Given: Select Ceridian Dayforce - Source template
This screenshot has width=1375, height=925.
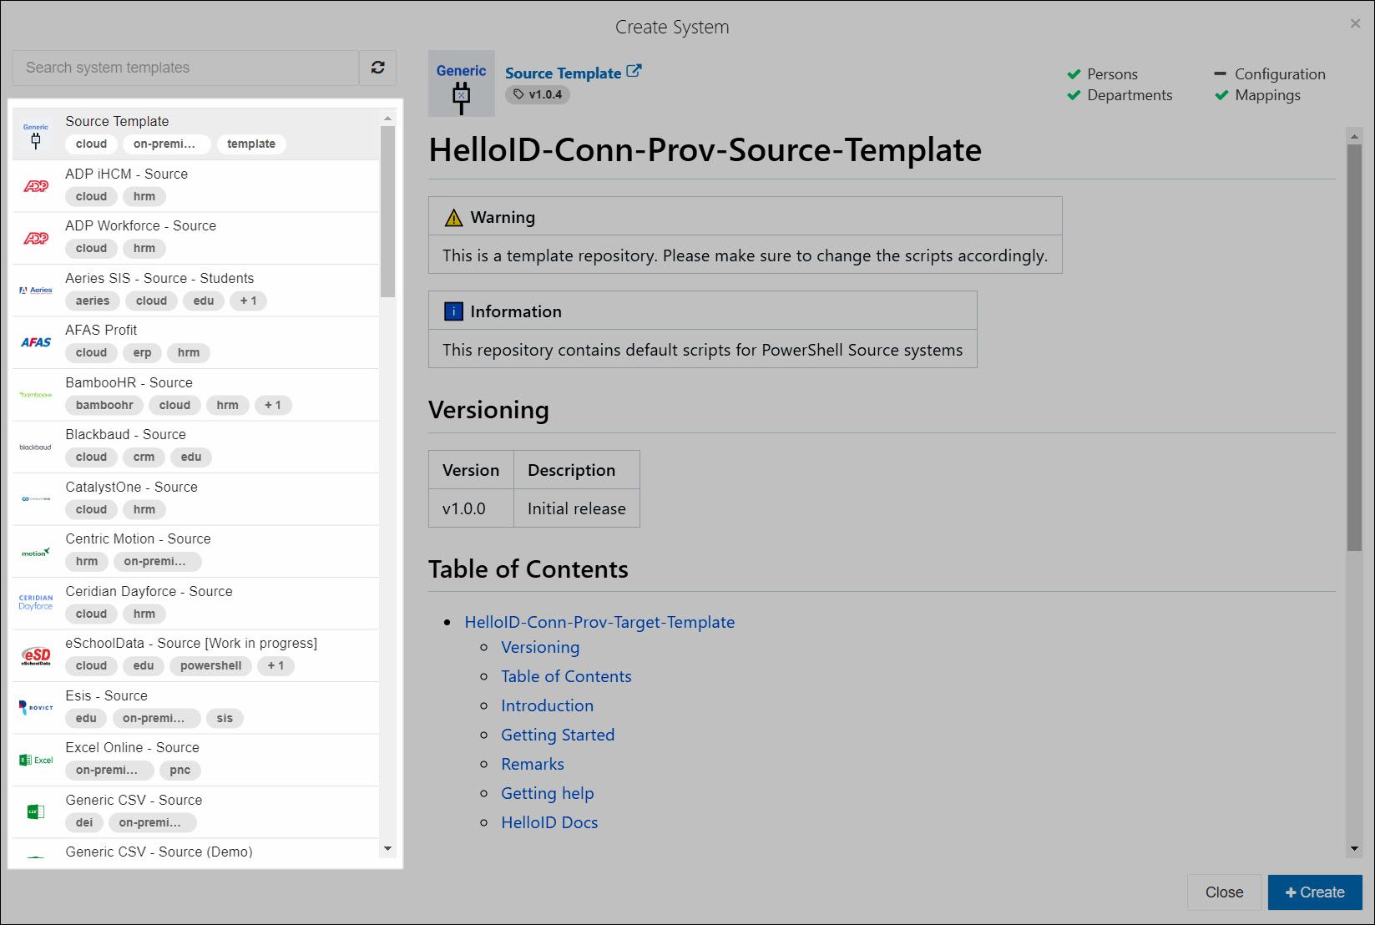Looking at the screenshot, I should tap(195, 604).
